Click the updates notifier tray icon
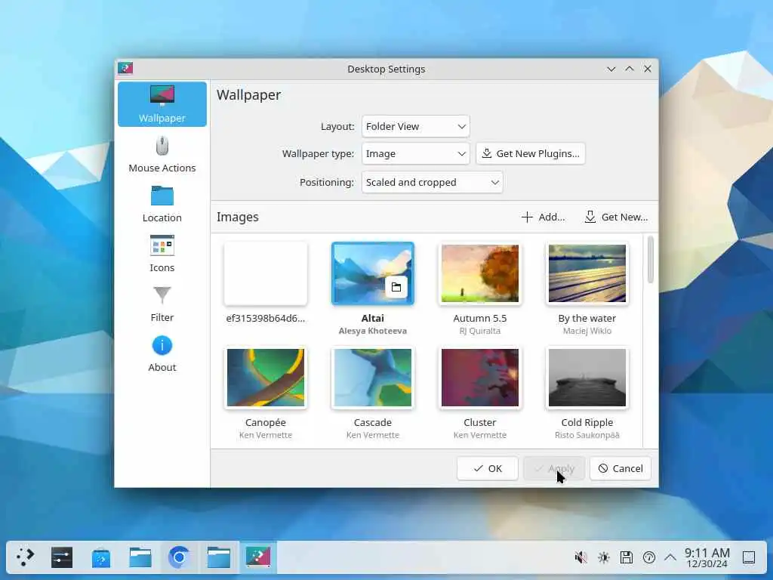This screenshot has height=580, width=773. 648,558
